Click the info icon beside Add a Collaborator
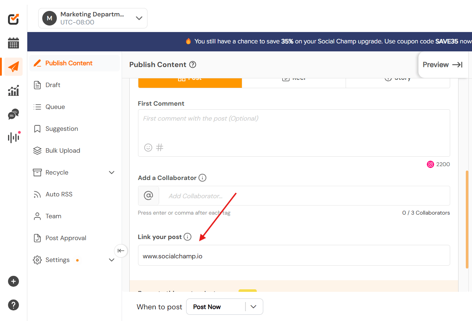 tap(202, 178)
